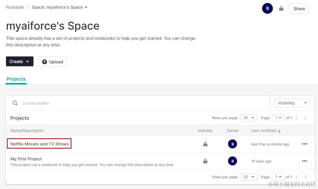The width and height of the screenshot is (318, 189).
Task: Open more options for Netflix Movies project
Action: click(x=305, y=144)
